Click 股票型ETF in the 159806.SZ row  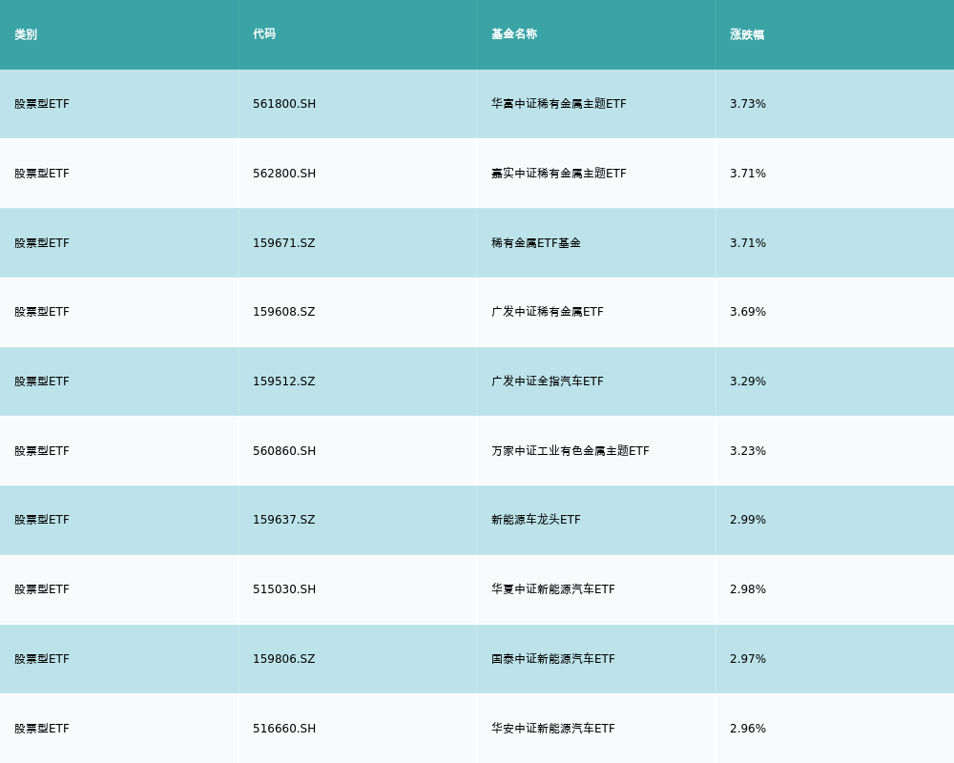[42, 659]
